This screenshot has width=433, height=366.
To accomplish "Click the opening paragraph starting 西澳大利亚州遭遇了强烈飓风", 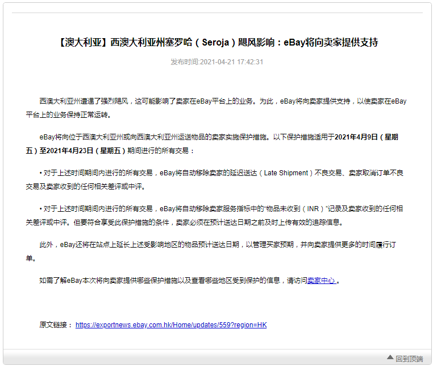I will (x=216, y=108).
